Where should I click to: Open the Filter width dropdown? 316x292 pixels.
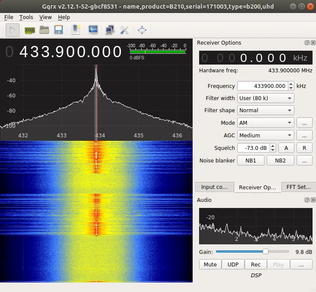pos(265,98)
